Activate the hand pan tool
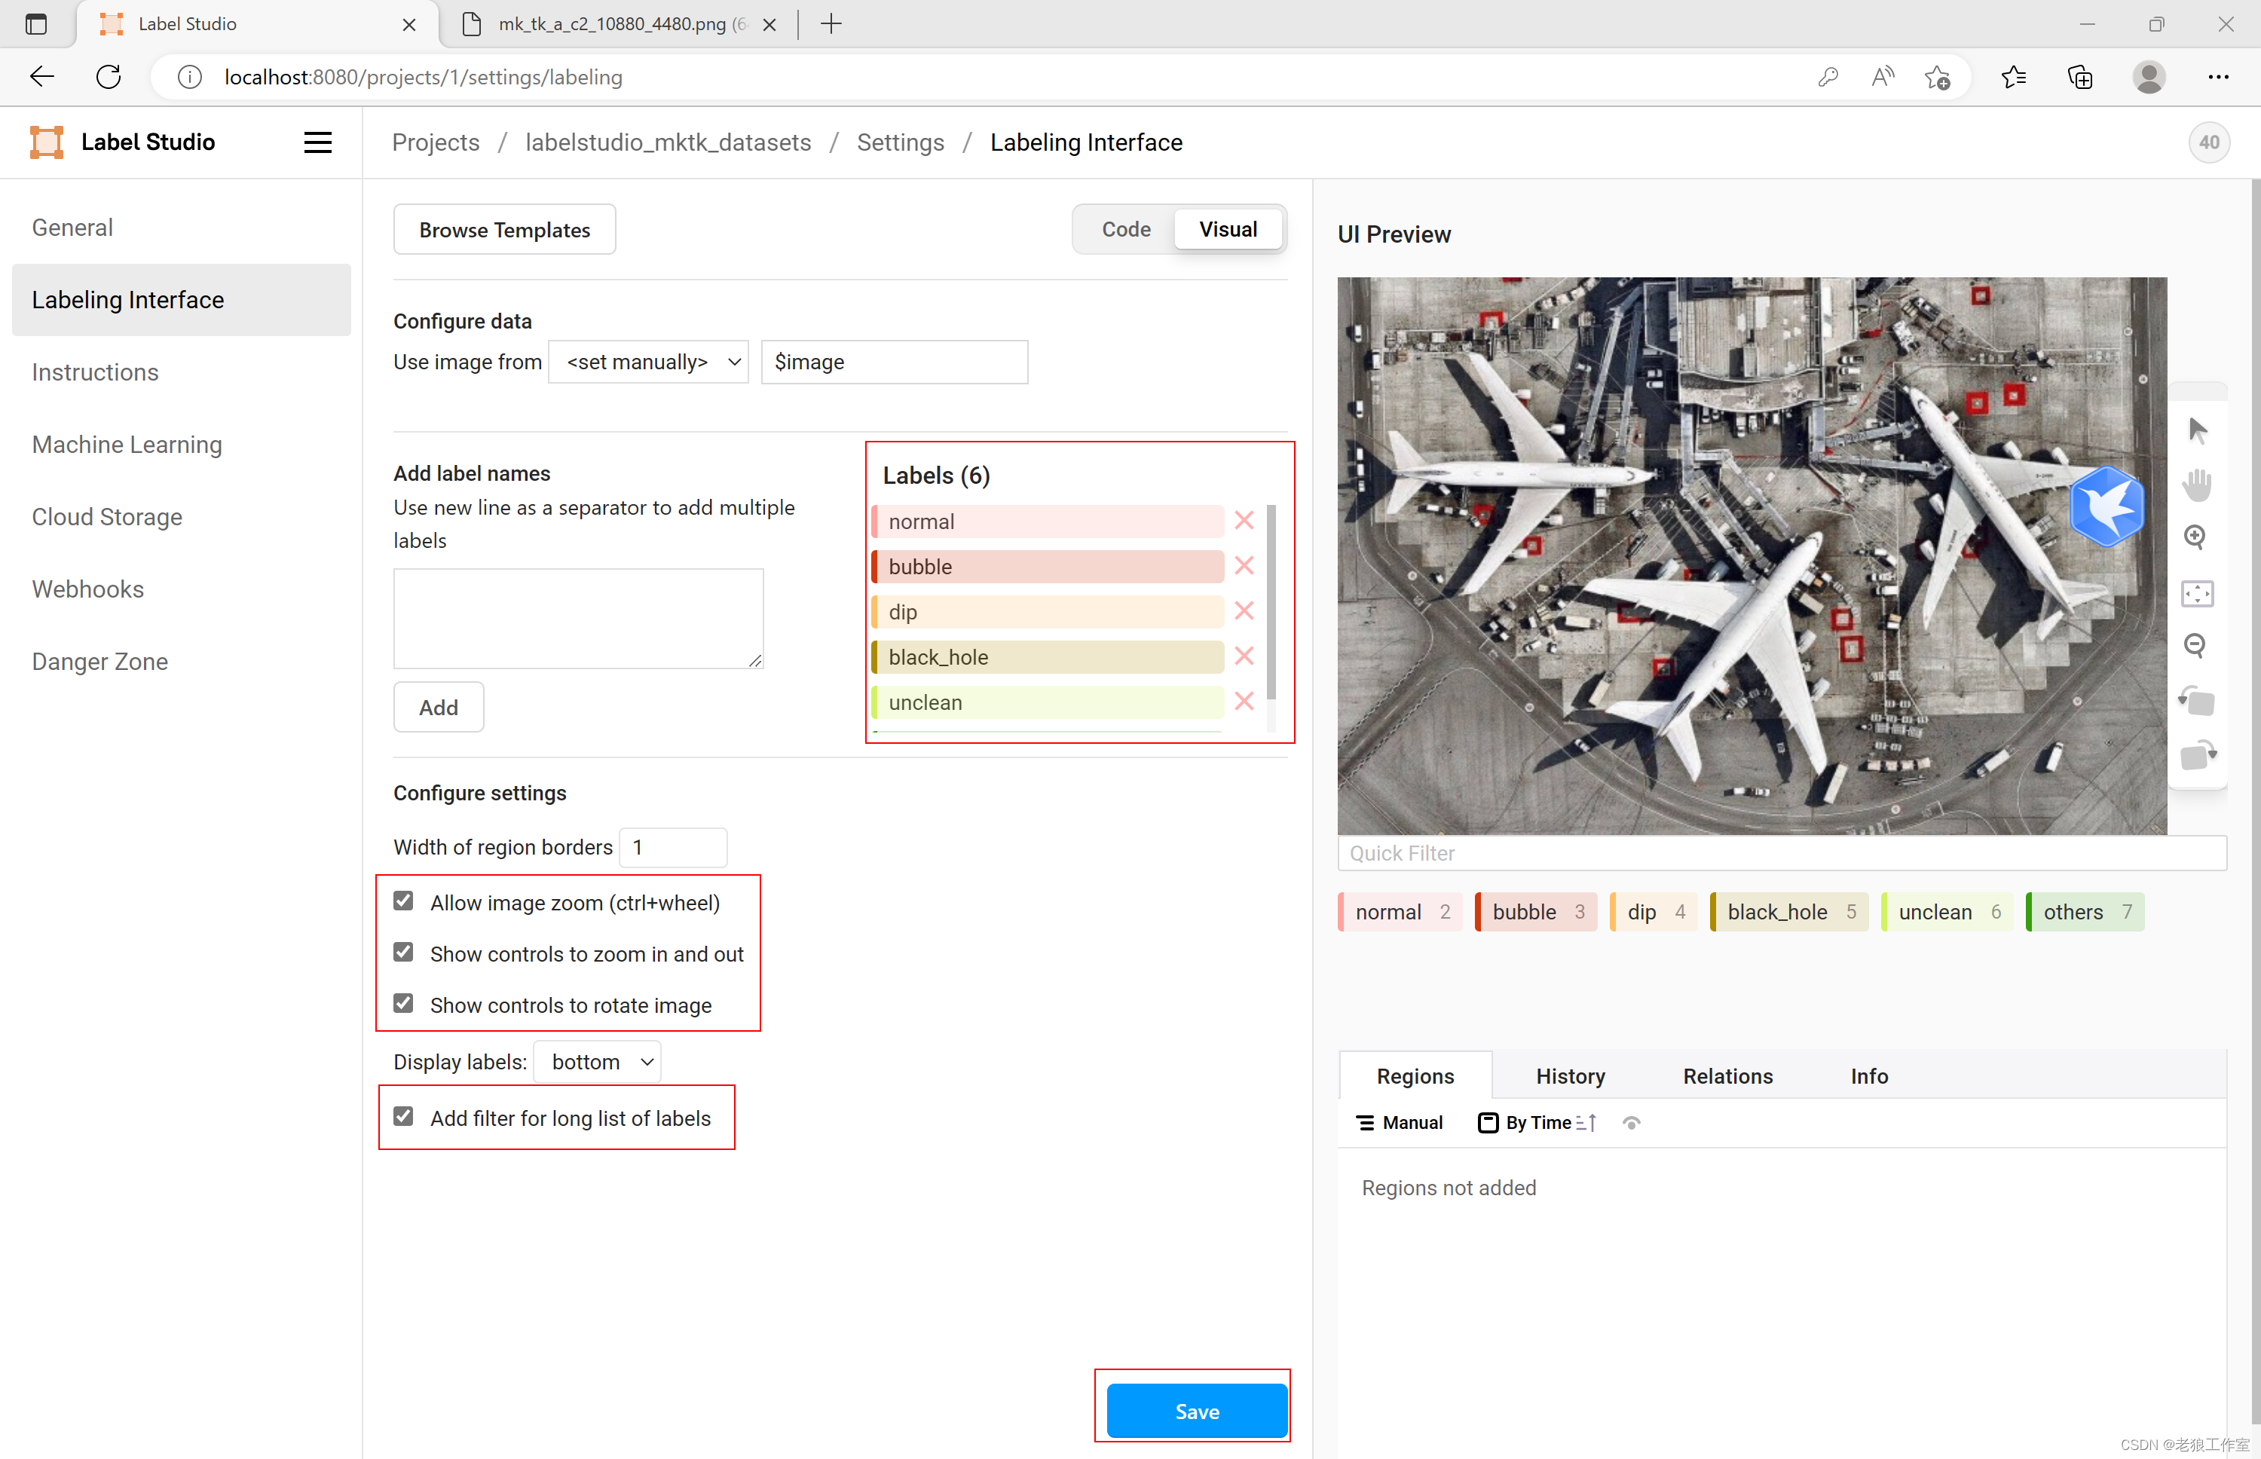This screenshot has width=2261, height=1459. [x=2198, y=484]
